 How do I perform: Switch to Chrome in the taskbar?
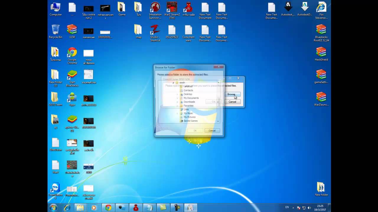(x=108, y=208)
